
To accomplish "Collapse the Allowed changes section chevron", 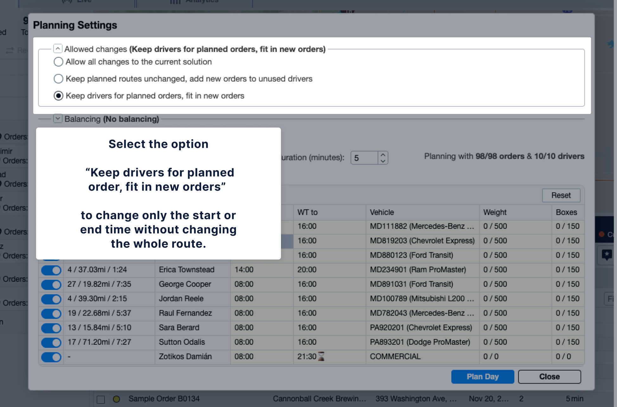I will tap(58, 49).
